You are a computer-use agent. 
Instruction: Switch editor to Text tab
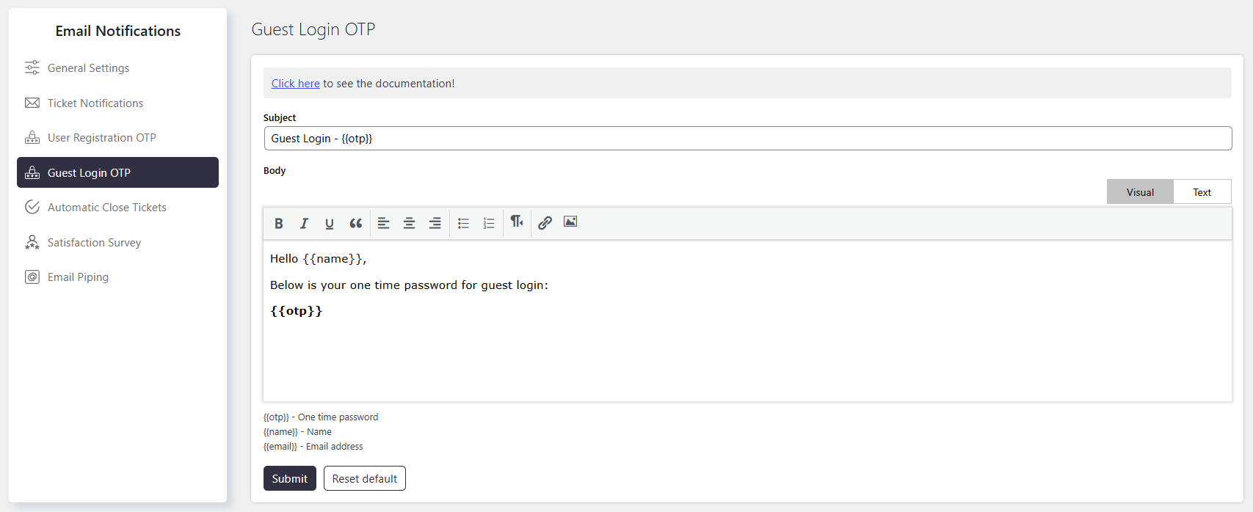(x=1202, y=192)
